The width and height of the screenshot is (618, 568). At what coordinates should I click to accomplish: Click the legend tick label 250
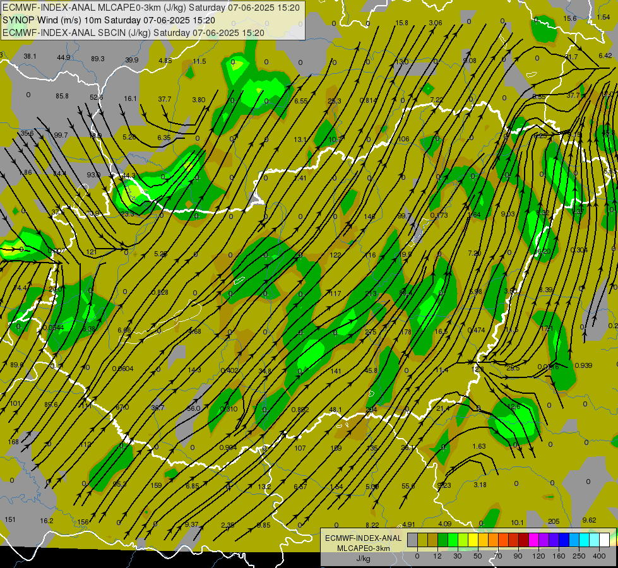(x=579, y=556)
